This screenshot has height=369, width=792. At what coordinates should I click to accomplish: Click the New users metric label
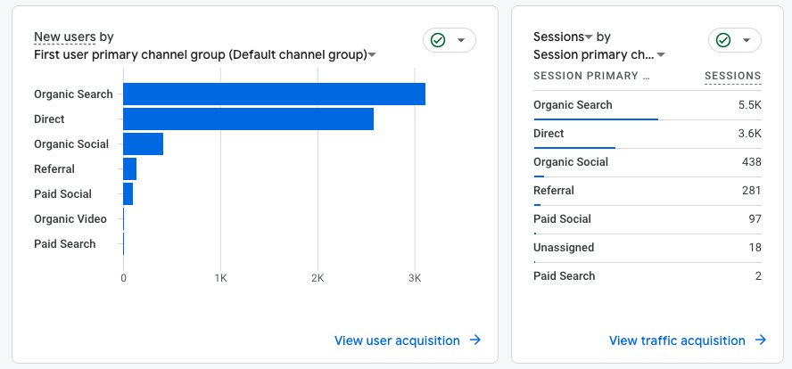[64, 37]
